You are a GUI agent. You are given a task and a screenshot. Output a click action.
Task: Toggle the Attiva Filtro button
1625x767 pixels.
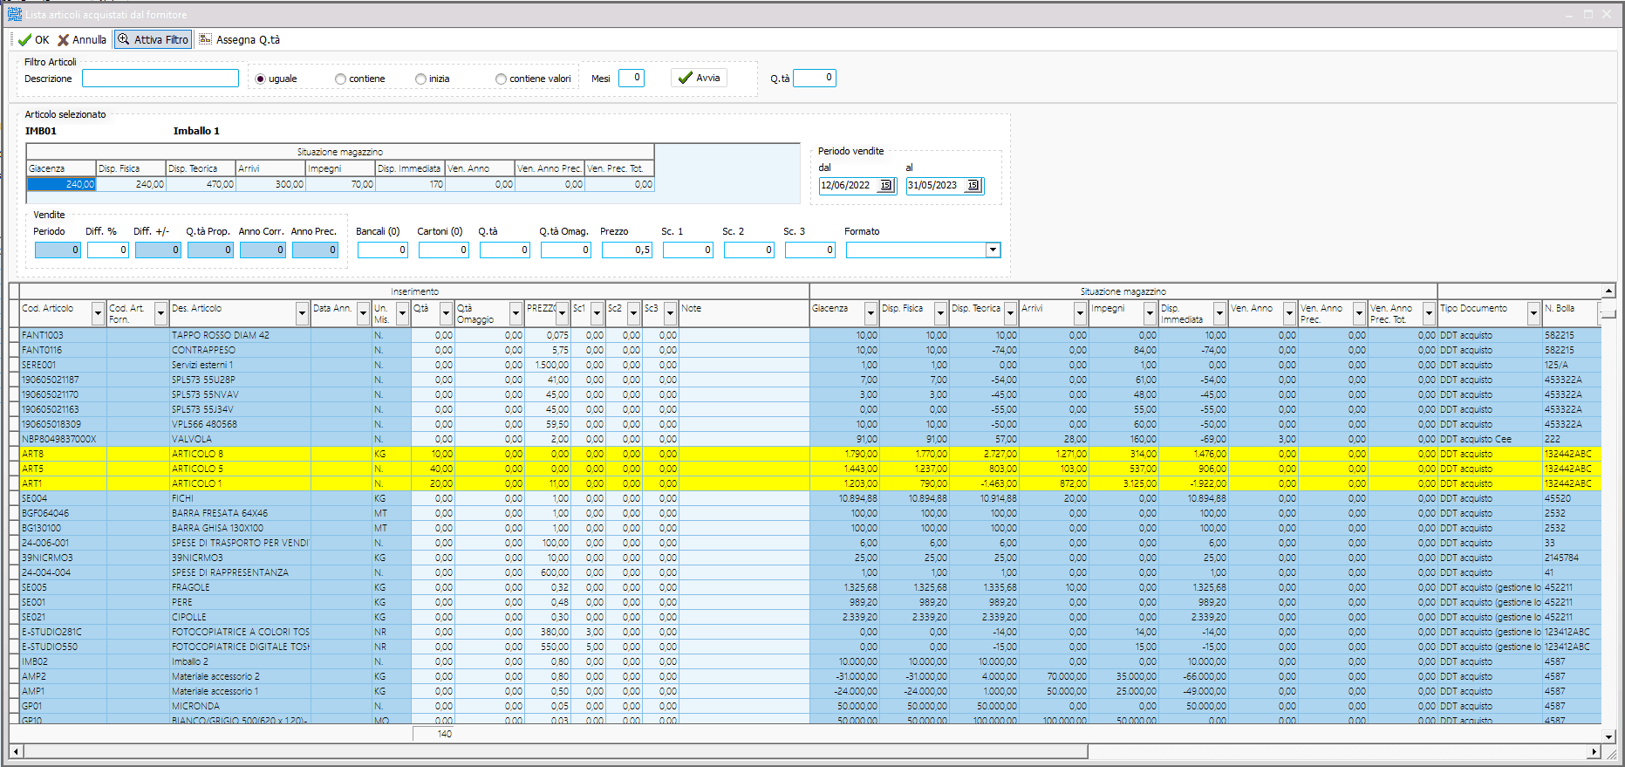tap(153, 39)
